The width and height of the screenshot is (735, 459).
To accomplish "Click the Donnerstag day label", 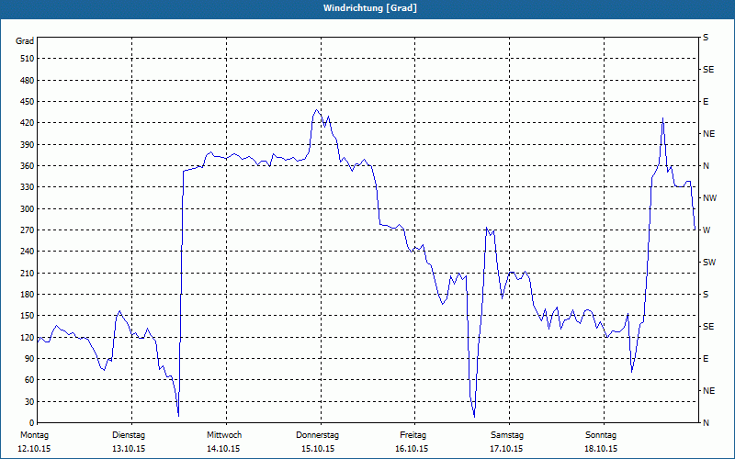I will [317, 435].
